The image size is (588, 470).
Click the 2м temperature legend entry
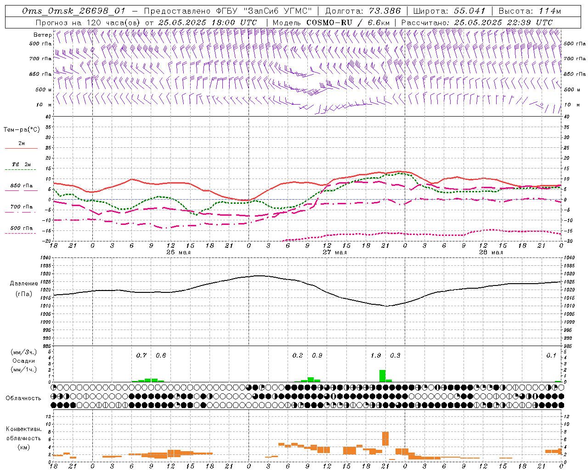[22, 143]
